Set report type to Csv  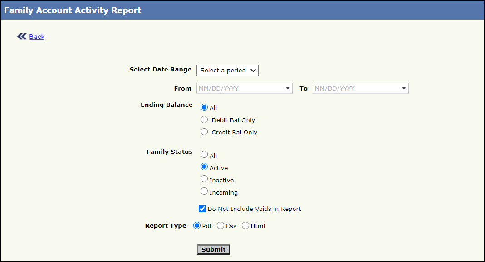[220, 225]
